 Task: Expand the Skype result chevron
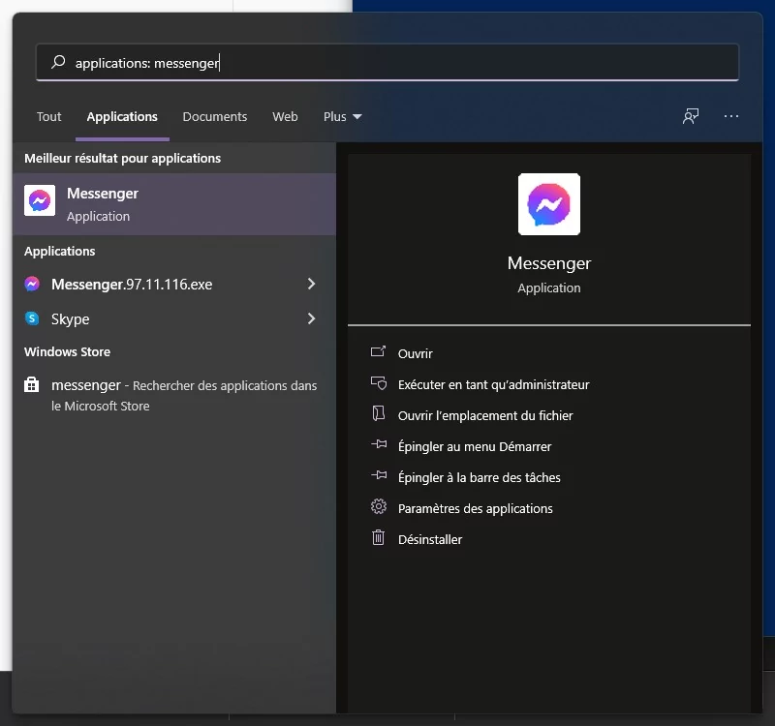click(x=311, y=318)
